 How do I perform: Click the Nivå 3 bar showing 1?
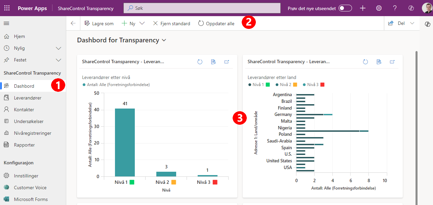(207, 176)
